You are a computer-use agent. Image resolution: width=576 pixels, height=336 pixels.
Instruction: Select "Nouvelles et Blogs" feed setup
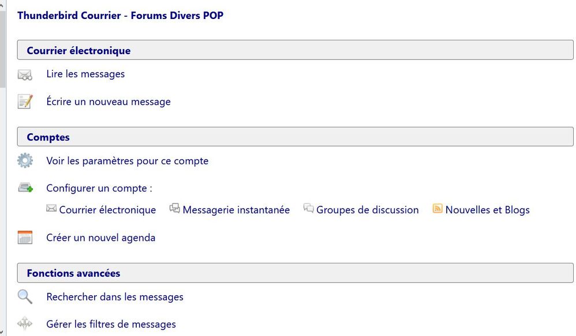(487, 210)
